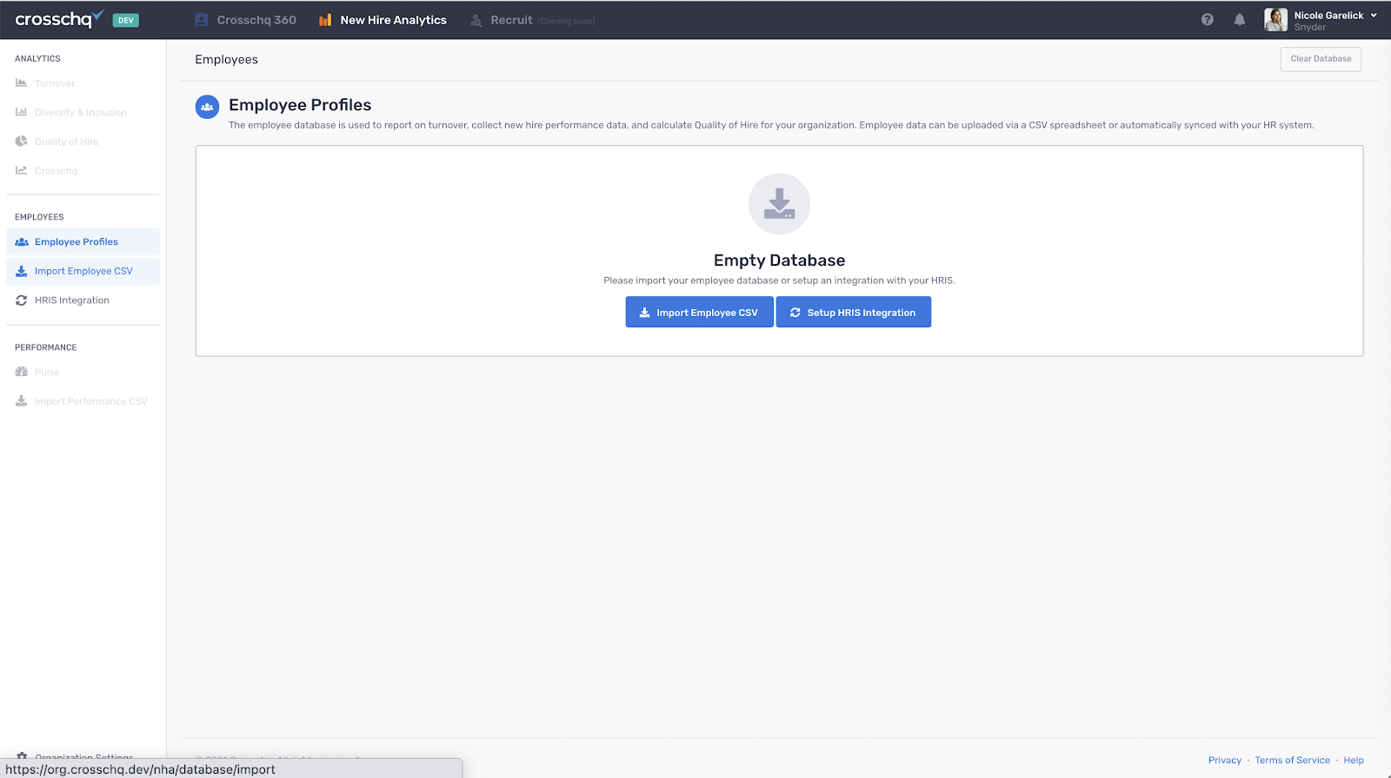Open the Terms of Service link

click(1292, 761)
